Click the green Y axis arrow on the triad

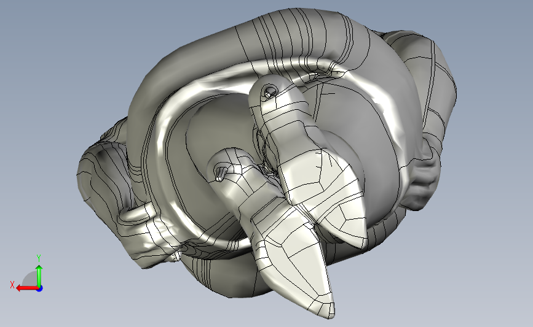pos(39,277)
